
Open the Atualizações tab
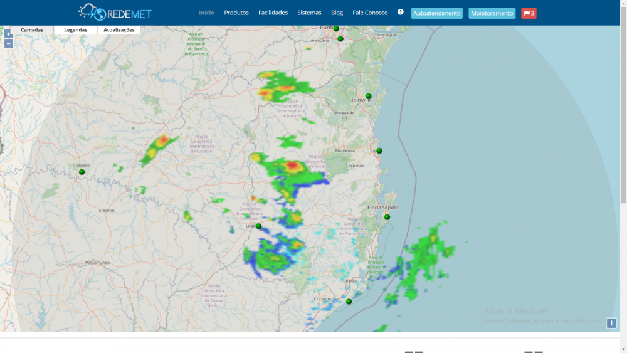119,29
